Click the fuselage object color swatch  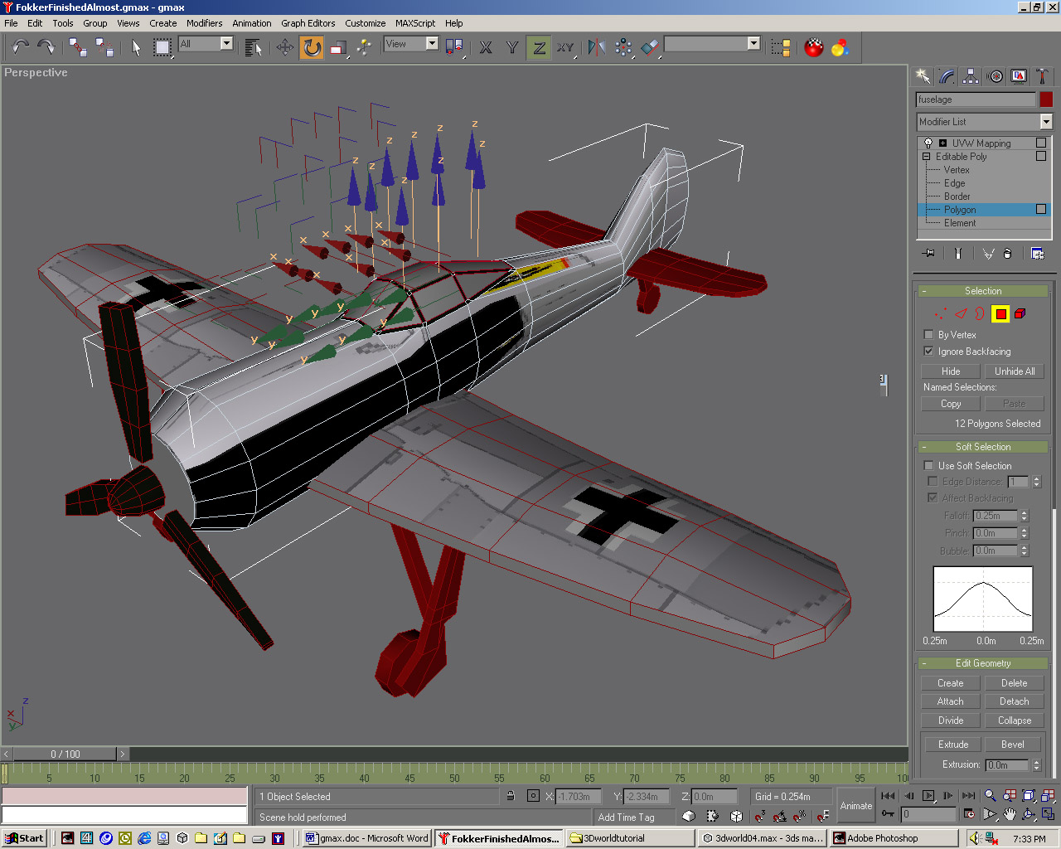point(1046,99)
